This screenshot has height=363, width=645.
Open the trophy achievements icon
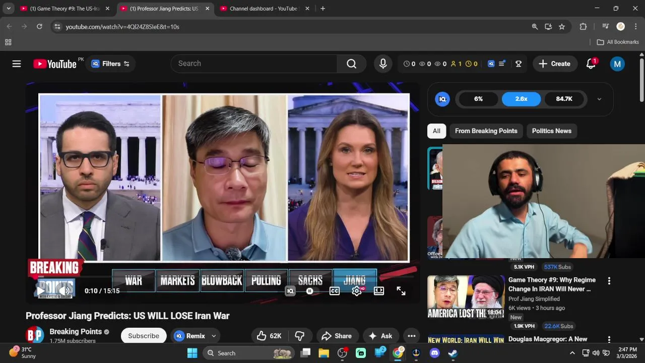click(518, 64)
